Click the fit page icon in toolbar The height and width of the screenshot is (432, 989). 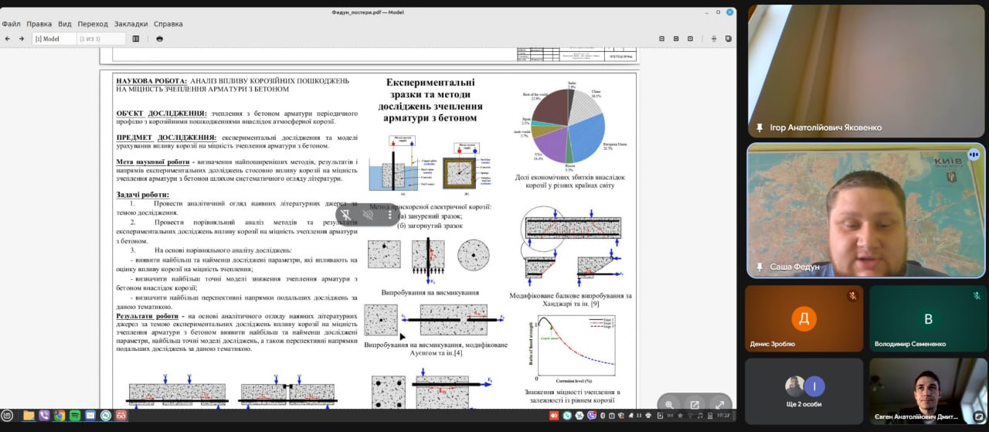coord(692,39)
